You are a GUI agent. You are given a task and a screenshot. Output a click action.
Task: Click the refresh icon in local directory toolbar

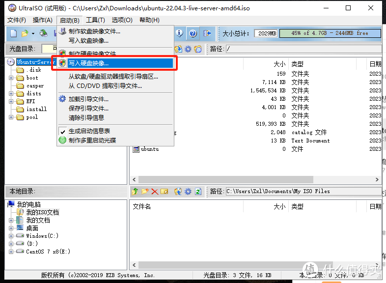pyautogui.click(x=198, y=192)
